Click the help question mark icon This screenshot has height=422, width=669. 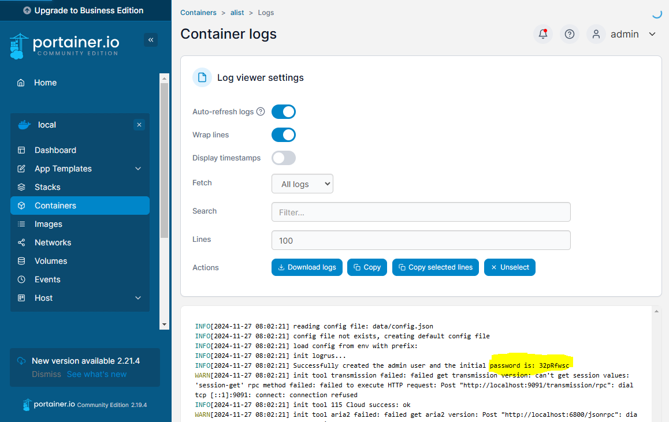tap(569, 34)
